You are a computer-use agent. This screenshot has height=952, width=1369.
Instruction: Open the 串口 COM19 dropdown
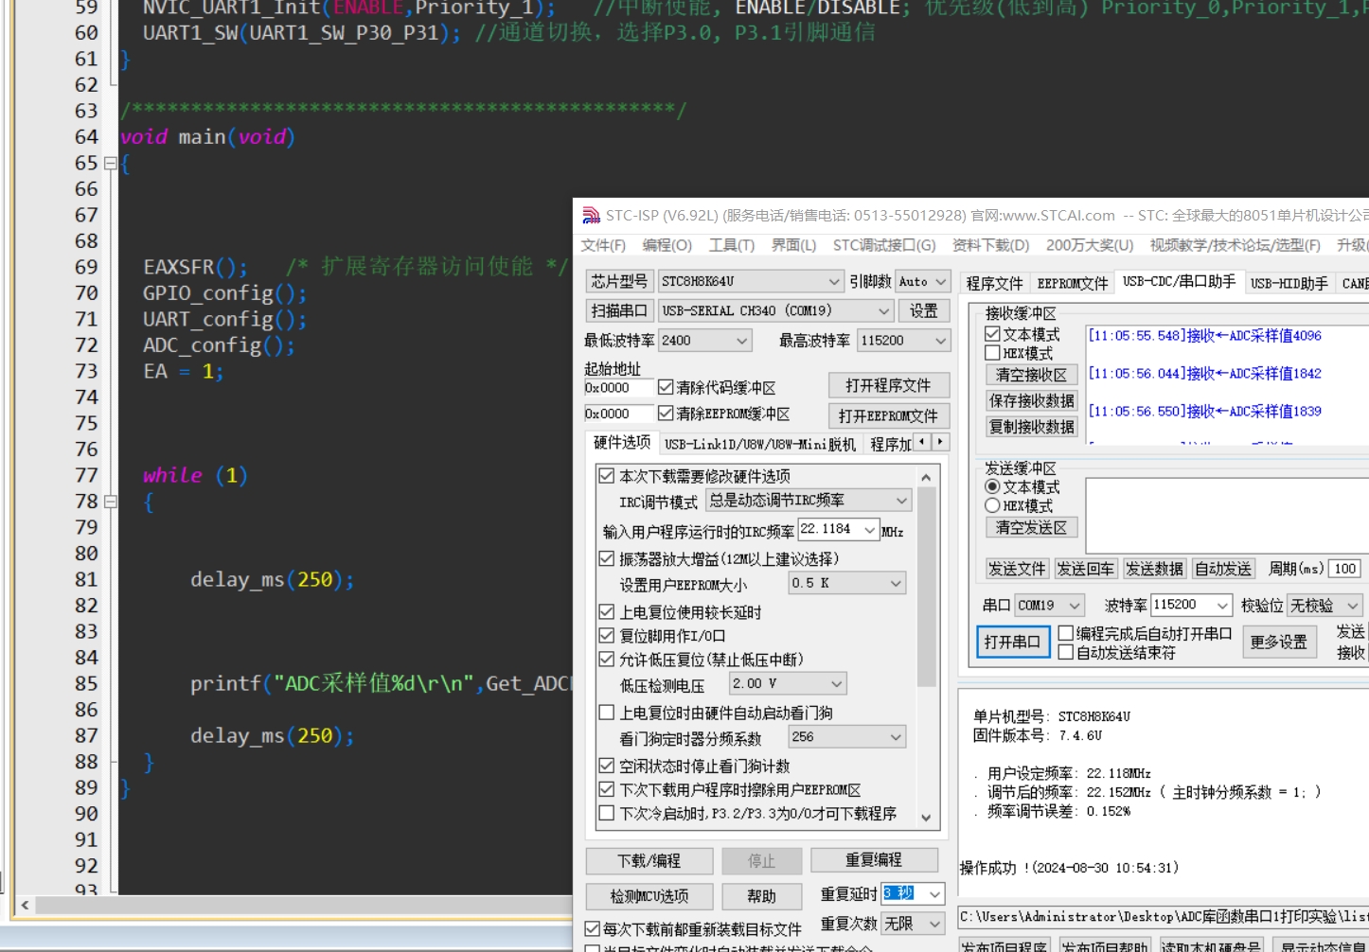pos(1049,605)
